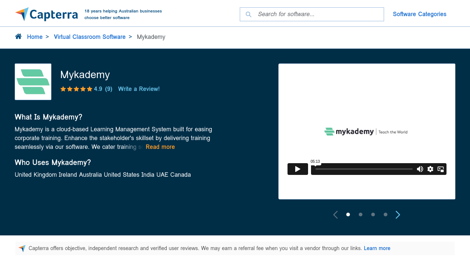Image resolution: width=470 pixels, height=264 pixels.
Task: Go to next carousel slide
Action: [398, 215]
